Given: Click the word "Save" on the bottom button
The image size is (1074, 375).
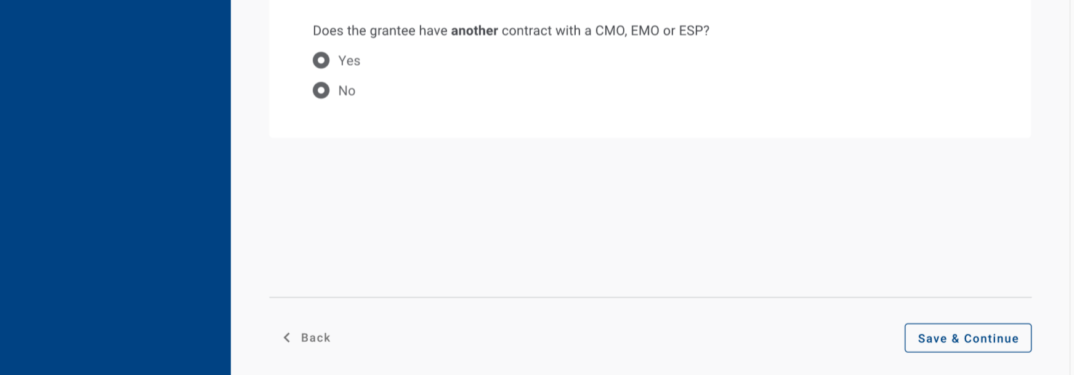Looking at the screenshot, I should click(932, 339).
